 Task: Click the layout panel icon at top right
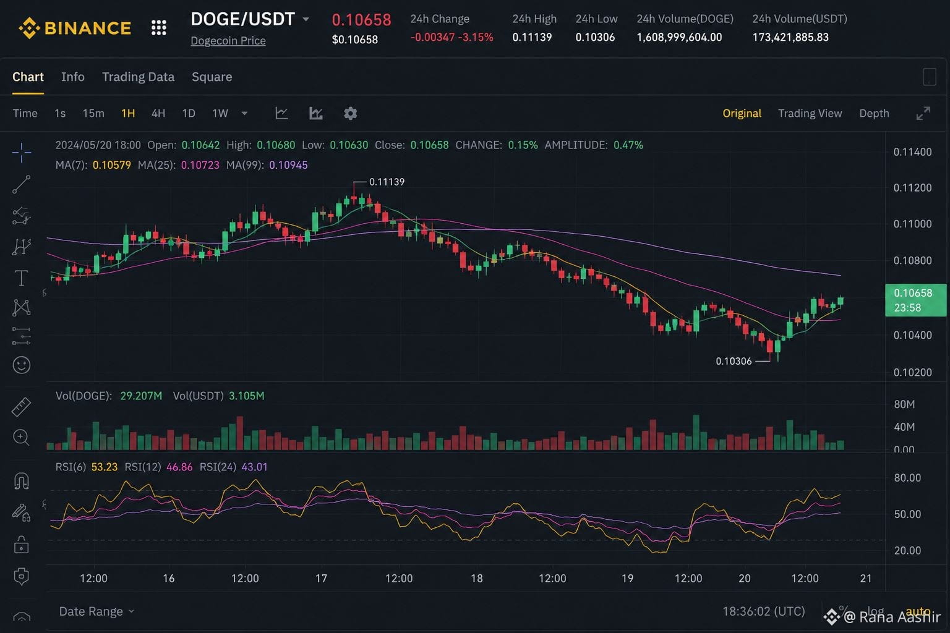pos(930,77)
